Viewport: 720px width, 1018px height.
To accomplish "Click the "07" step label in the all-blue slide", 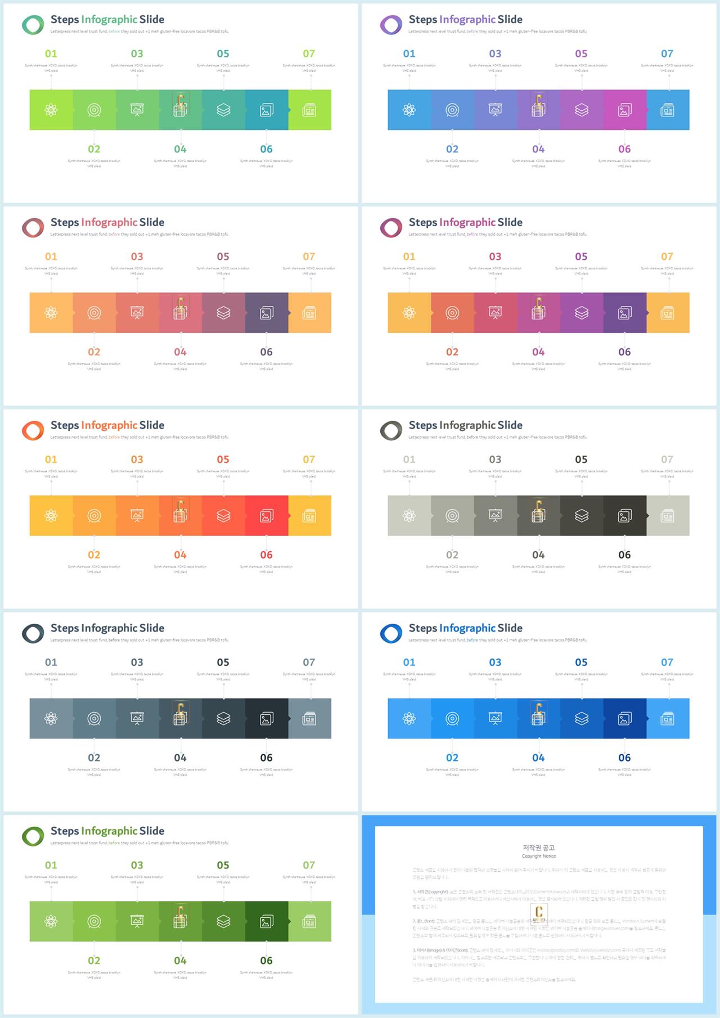I will tap(667, 663).
